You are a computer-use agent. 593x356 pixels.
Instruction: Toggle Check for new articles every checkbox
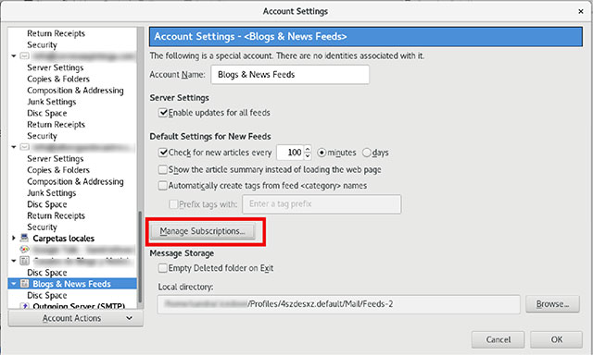[x=163, y=153]
